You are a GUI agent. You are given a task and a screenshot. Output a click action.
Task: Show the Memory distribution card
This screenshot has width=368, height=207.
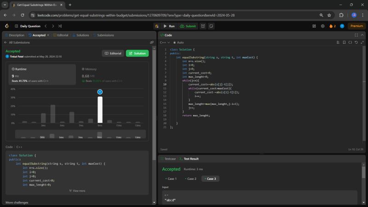113,75
